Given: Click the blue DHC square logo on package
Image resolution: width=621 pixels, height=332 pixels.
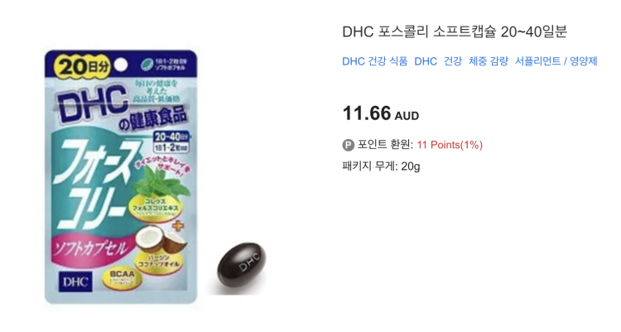Looking at the screenshot, I should (75, 281).
